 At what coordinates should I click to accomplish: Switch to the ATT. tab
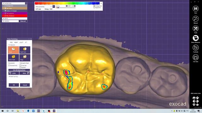(x=26, y=42)
